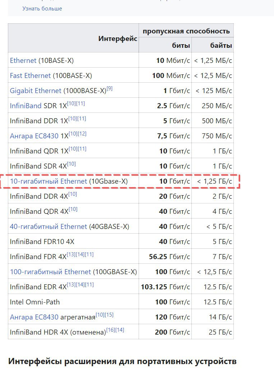Select the < 12,5 ГБ/с cell
Viewport: 274px width, 377px height.
coord(213,272)
